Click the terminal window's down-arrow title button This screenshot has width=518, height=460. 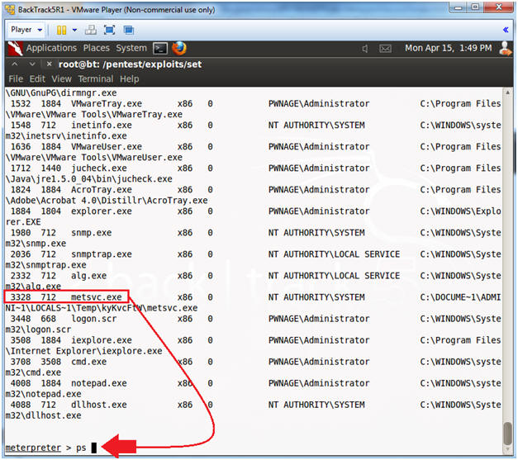pos(32,64)
